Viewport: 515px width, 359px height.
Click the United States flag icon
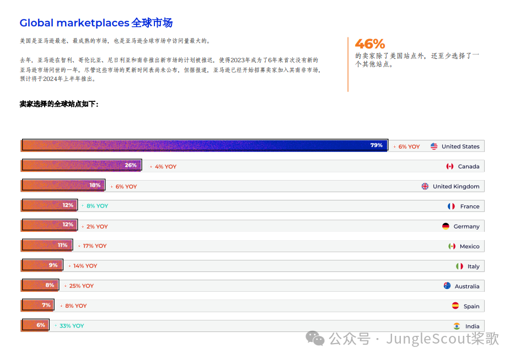[434, 146]
